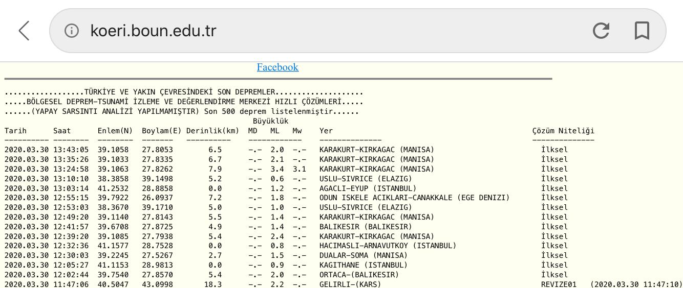This screenshot has width=683, height=288.
Task: Go back using the left chevron
Action: pyautogui.click(x=24, y=31)
